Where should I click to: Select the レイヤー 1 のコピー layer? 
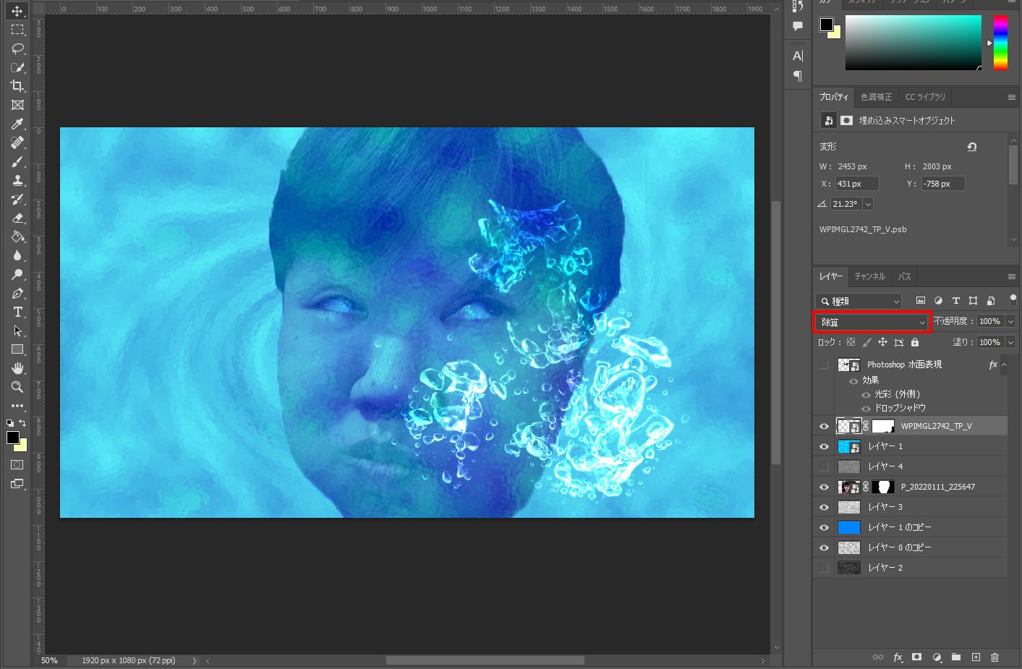[x=900, y=527]
